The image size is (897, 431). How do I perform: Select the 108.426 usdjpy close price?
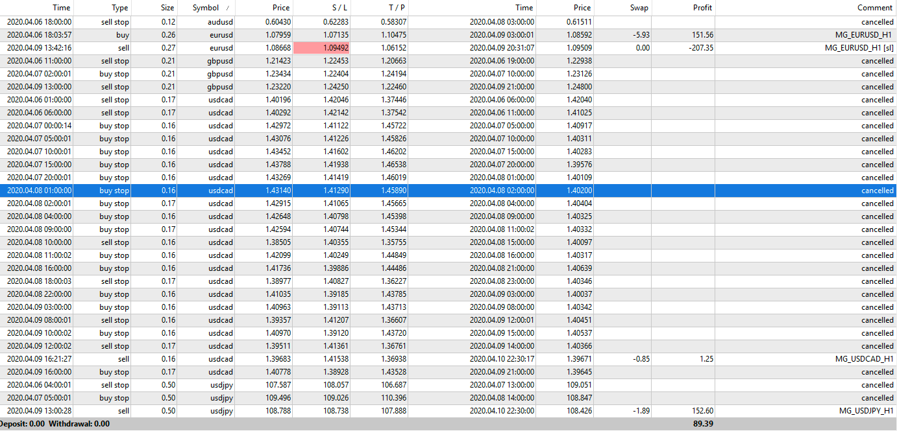(579, 411)
